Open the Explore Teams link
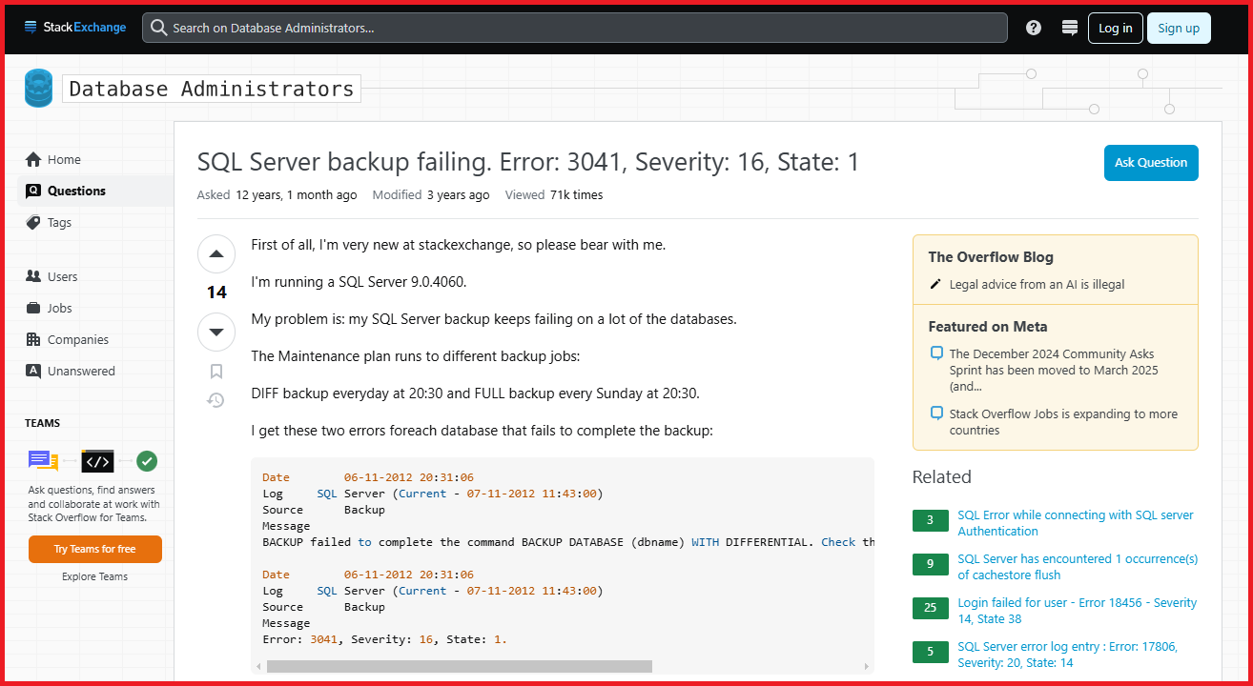 coord(95,576)
